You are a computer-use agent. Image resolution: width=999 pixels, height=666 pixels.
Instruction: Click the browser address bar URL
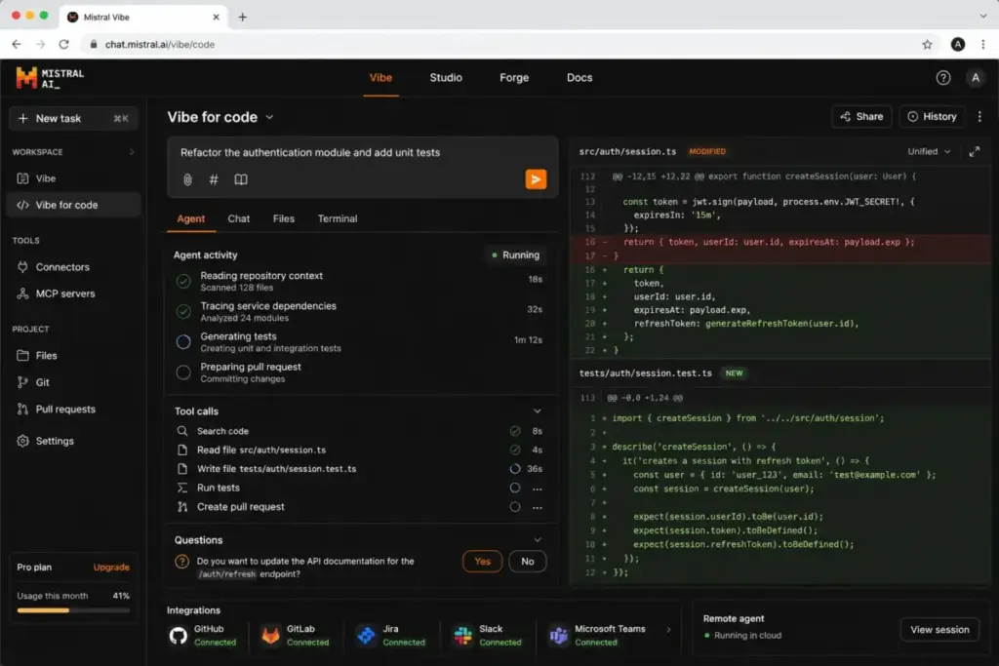[159, 45]
